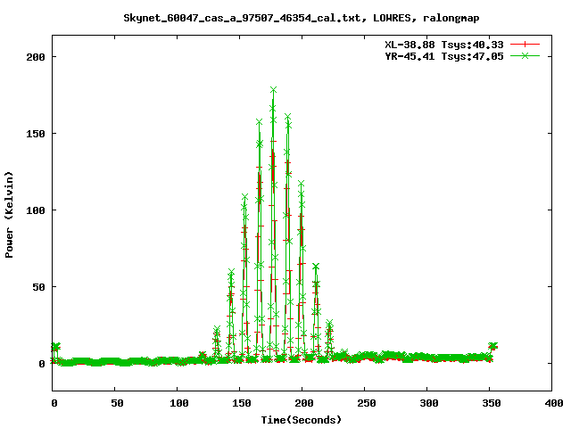Click the Time(Seconds) x-axis label
This screenshot has width=571, height=428.
click(x=302, y=420)
